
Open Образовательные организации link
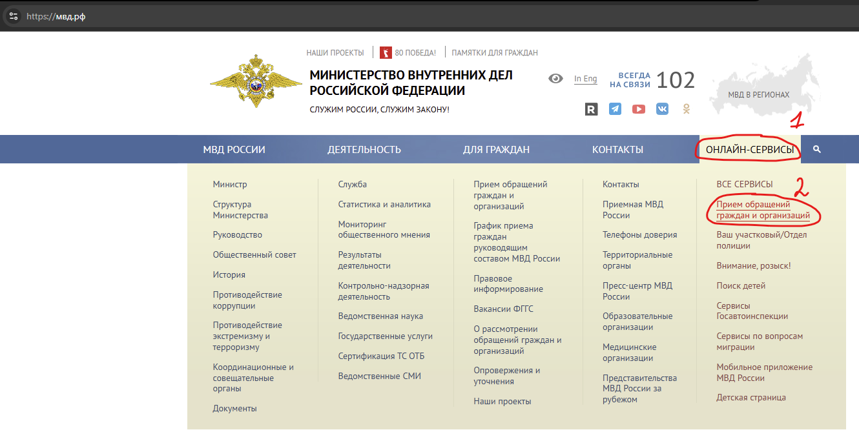tap(637, 321)
